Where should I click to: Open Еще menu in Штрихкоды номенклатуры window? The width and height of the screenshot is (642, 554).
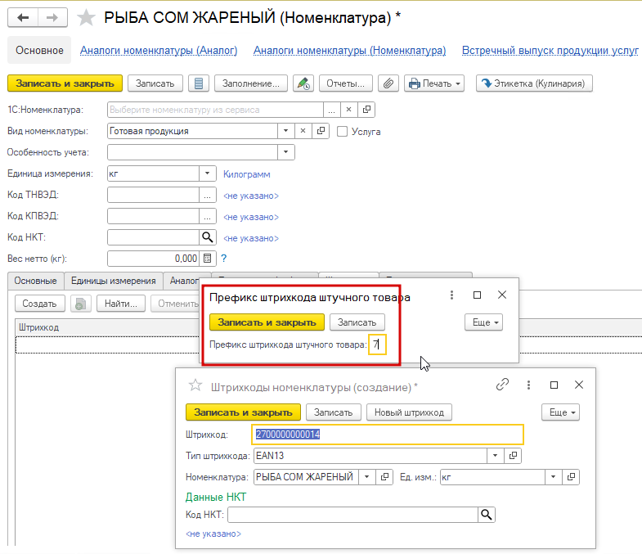point(560,412)
